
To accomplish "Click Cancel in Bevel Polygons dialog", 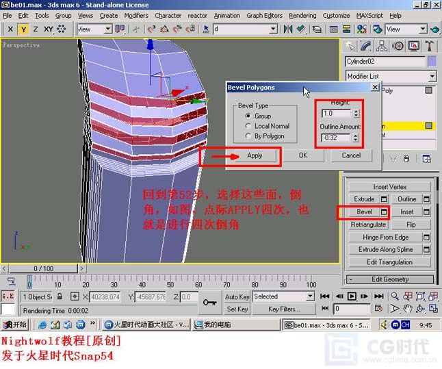I will pyautogui.click(x=351, y=155).
